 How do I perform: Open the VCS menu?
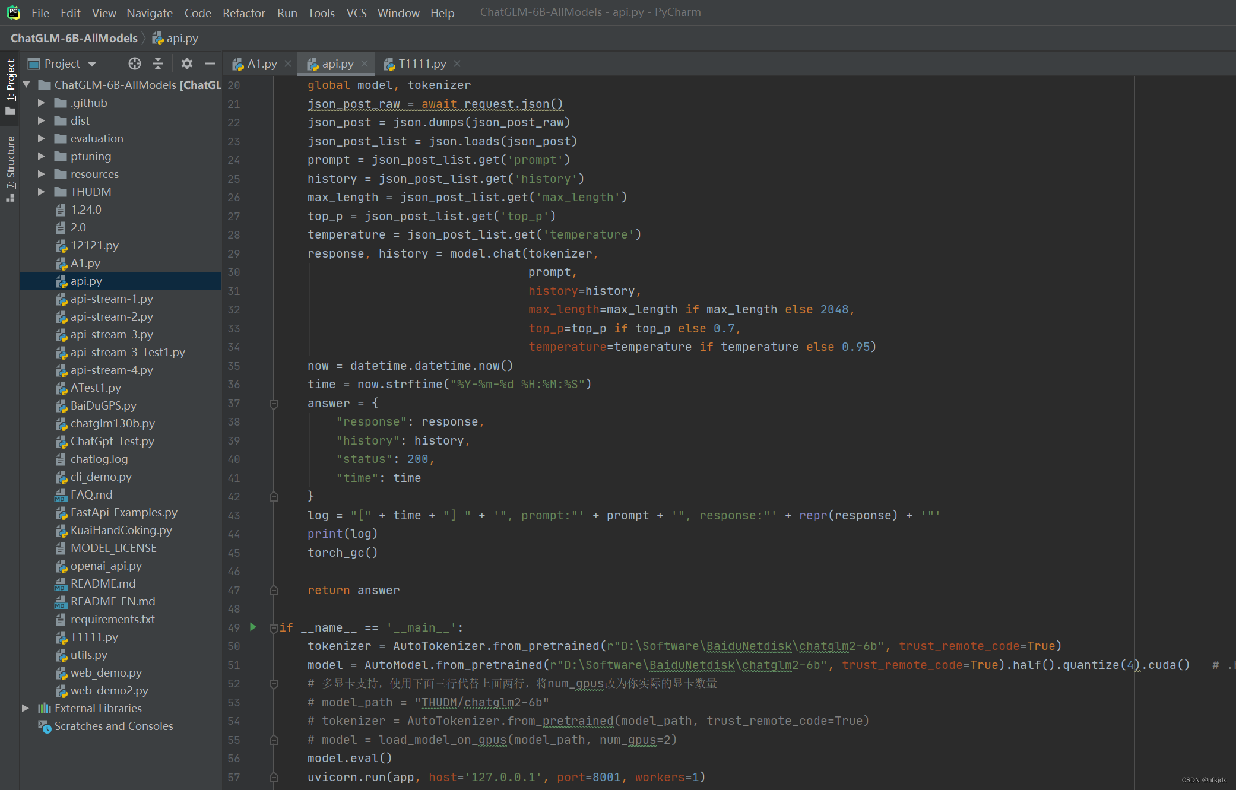point(357,12)
